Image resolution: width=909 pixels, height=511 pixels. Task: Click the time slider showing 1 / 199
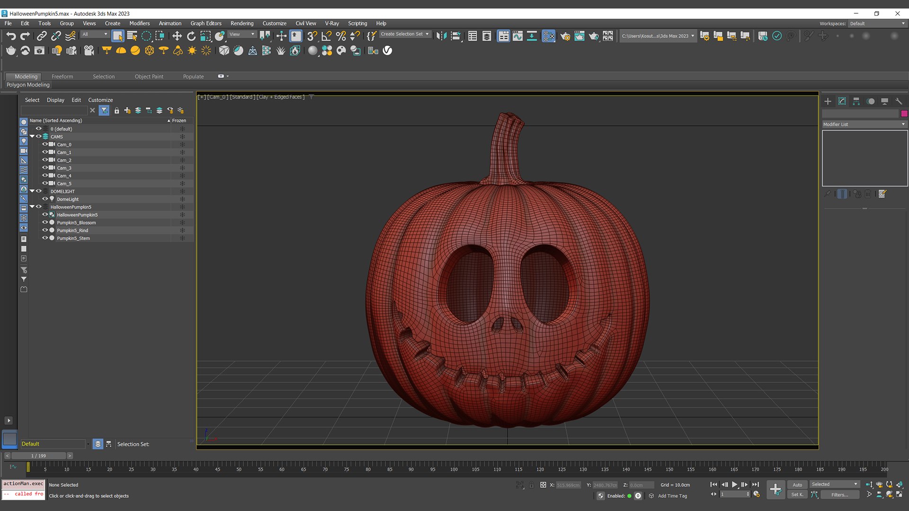[x=39, y=456]
